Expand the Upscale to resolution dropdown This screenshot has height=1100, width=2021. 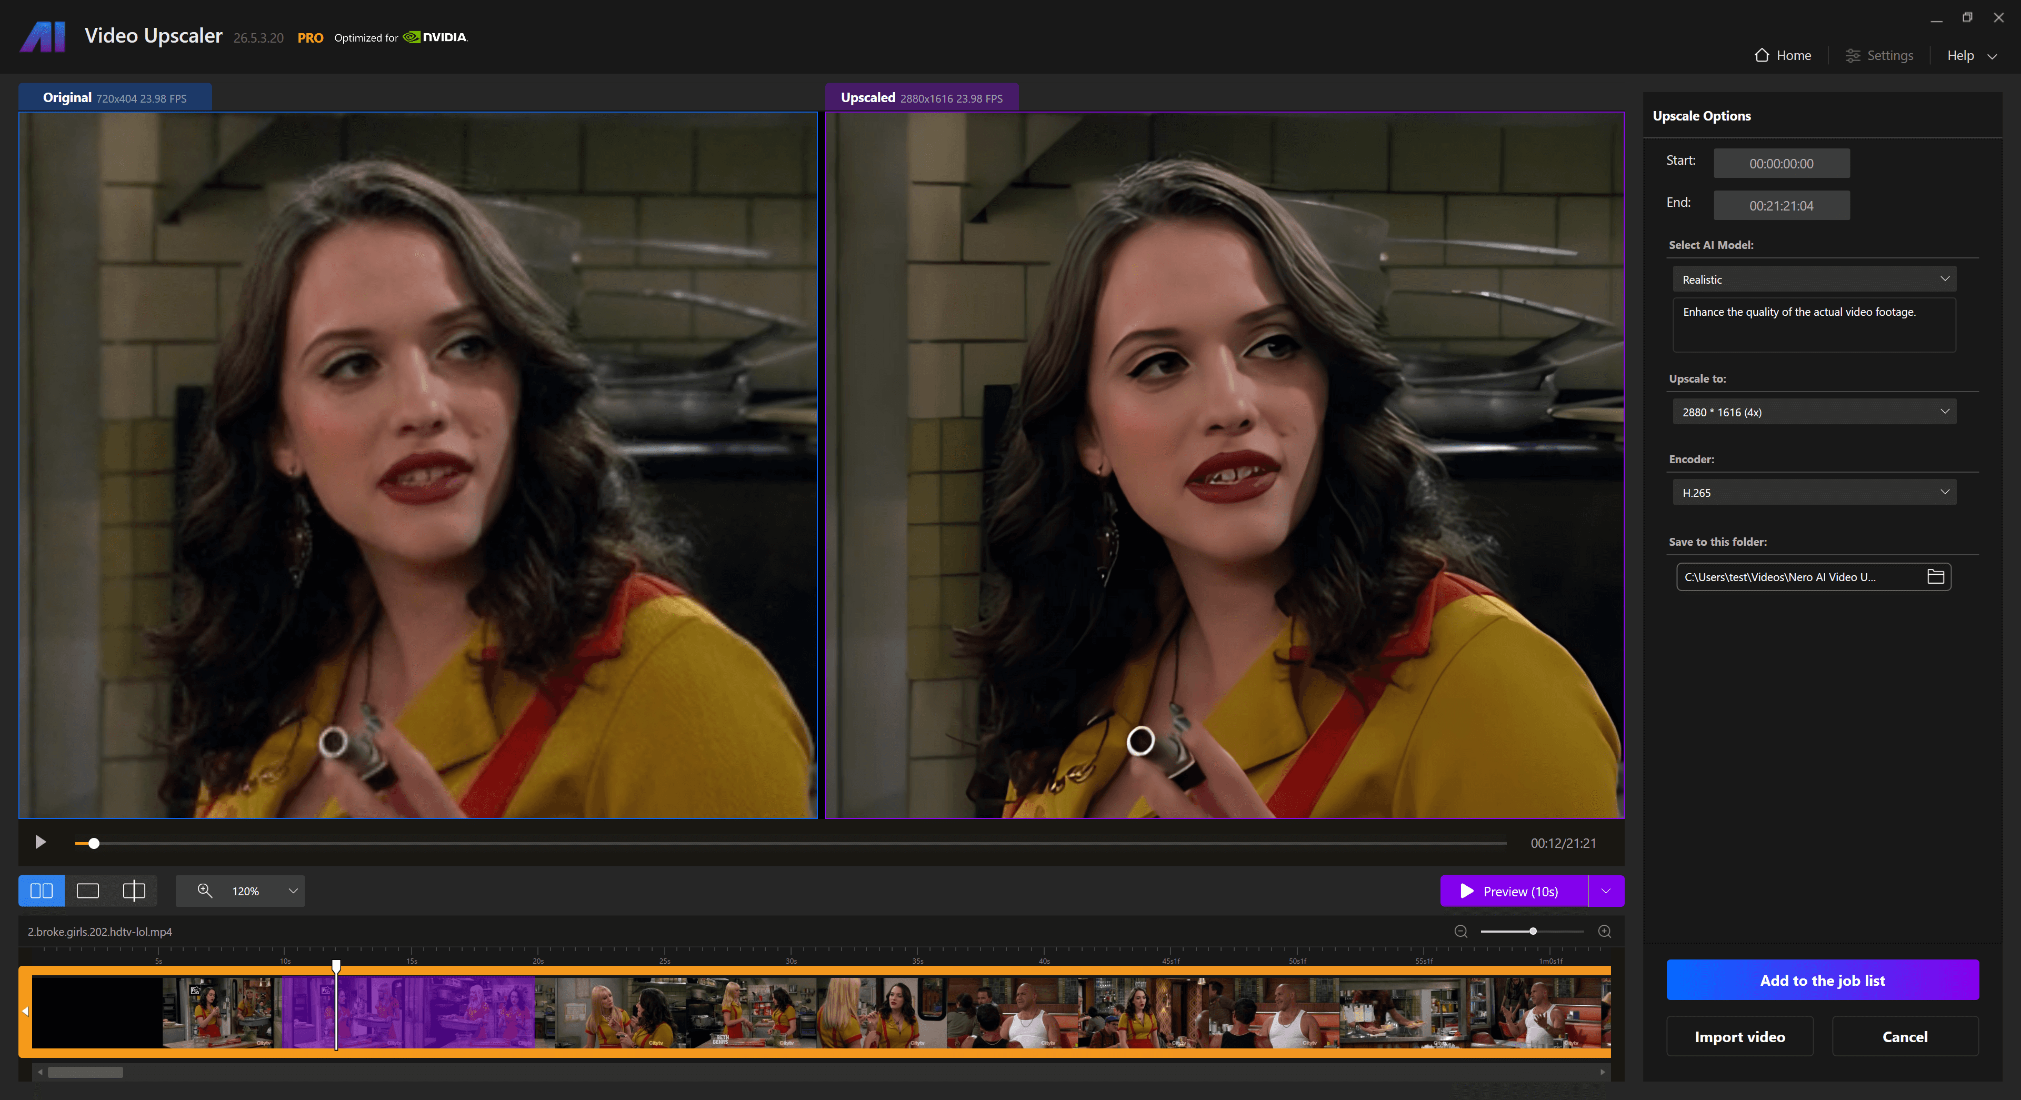1814,411
